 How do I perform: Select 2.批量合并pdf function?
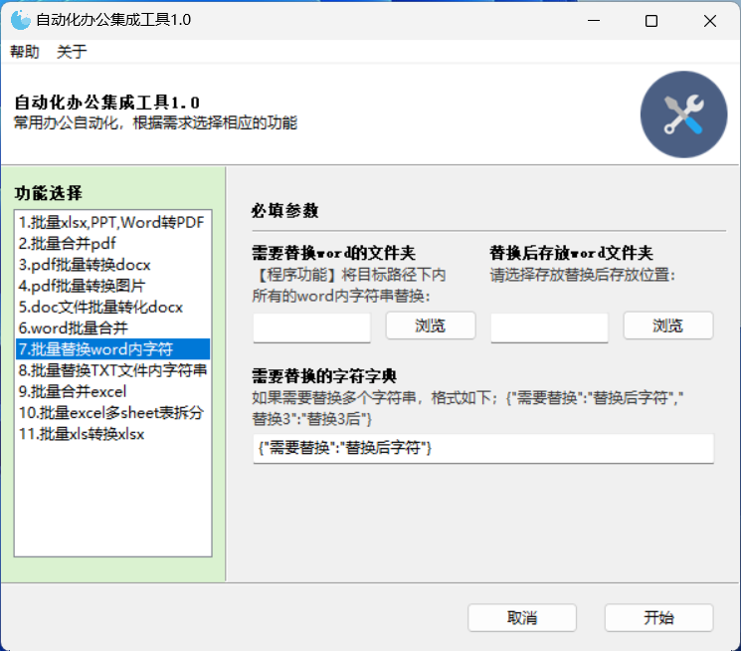[x=112, y=243]
